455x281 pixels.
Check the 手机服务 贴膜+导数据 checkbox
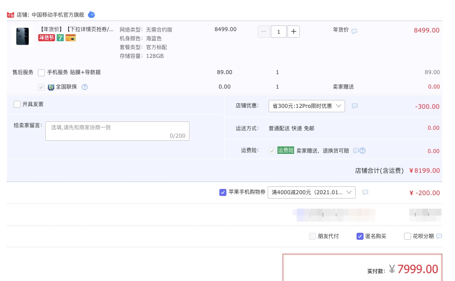(41, 73)
